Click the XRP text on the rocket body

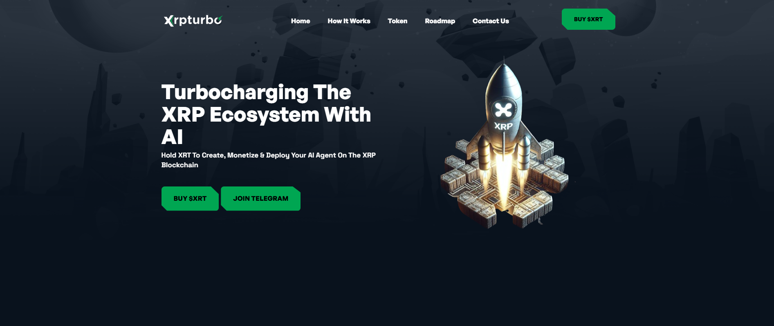coord(503,126)
